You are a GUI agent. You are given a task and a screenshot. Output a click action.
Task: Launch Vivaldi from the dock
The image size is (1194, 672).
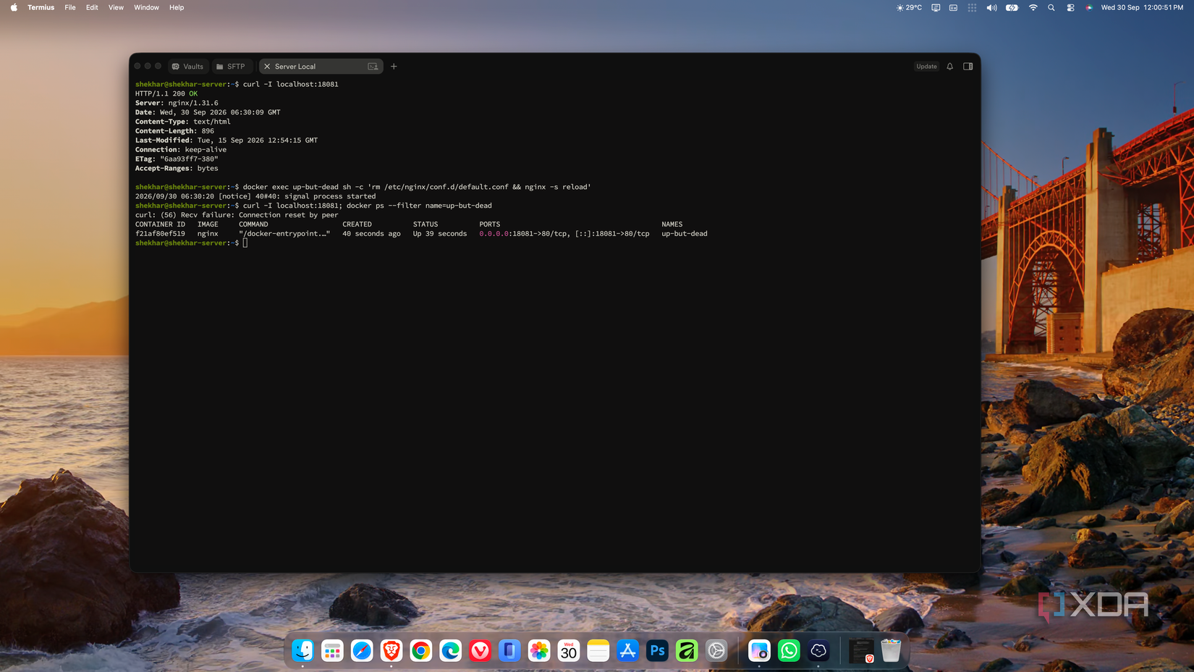click(x=480, y=650)
